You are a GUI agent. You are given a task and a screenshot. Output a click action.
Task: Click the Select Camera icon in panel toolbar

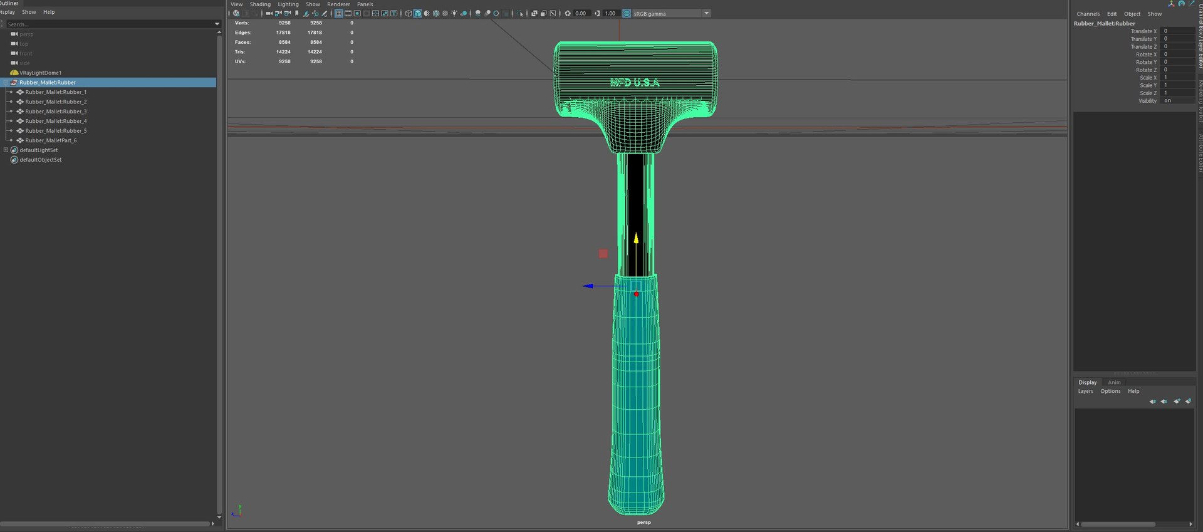pos(269,13)
